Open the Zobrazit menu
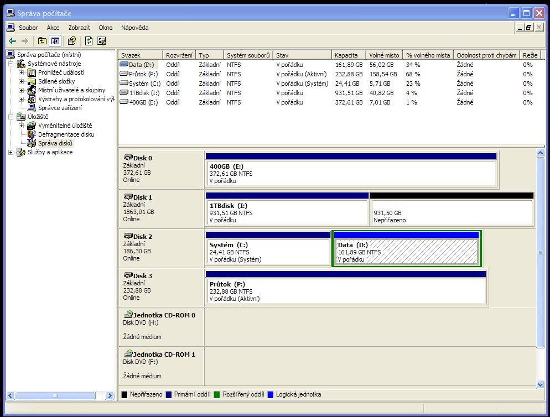 point(79,28)
